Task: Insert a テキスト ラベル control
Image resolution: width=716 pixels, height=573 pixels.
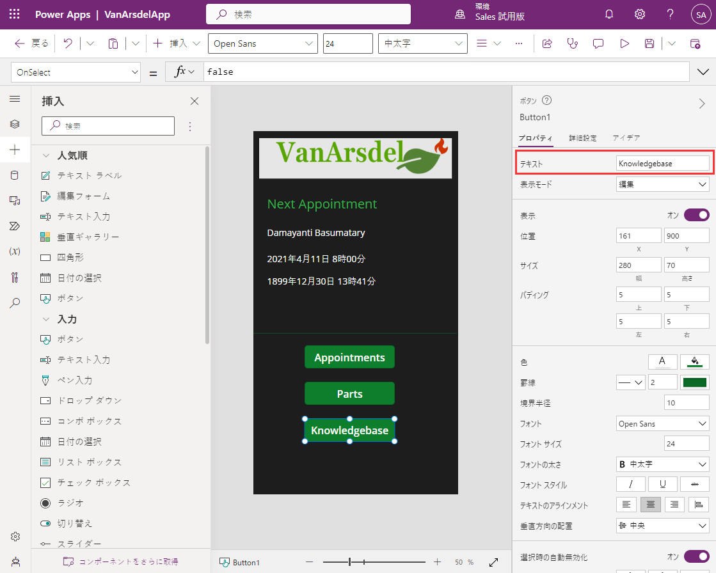Action: [x=90, y=176]
